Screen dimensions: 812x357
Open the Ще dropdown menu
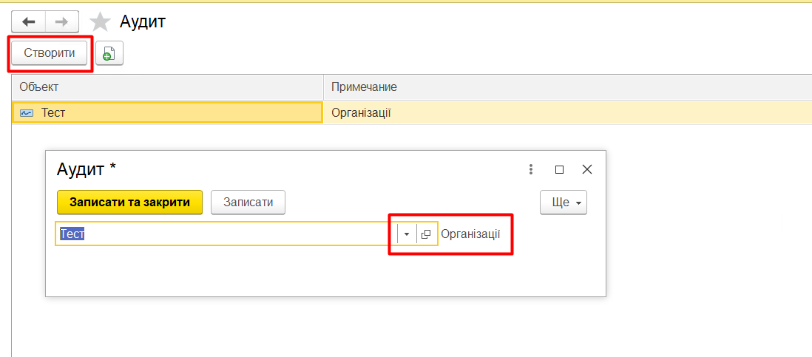pyautogui.click(x=564, y=202)
